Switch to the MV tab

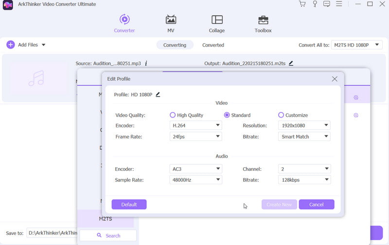tap(171, 24)
